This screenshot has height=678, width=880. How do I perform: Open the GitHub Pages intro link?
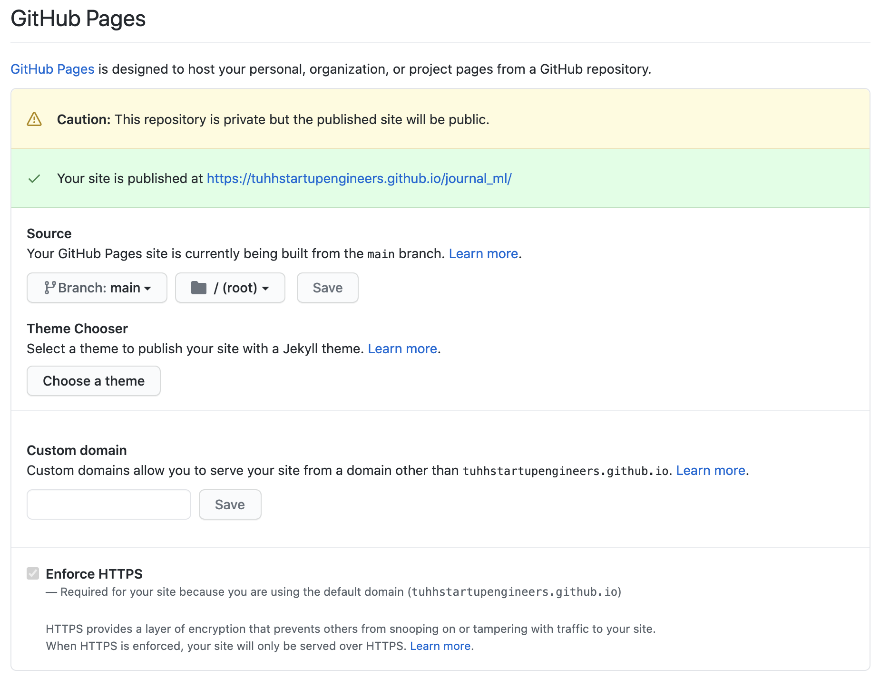click(x=52, y=69)
